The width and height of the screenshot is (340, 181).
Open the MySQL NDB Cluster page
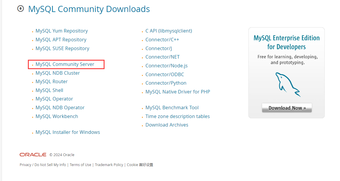tap(58, 73)
